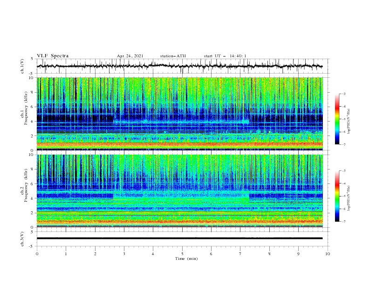Click the ch.1 spectrogram color bar
Viewport: 369px width, 285px height.
(337, 119)
